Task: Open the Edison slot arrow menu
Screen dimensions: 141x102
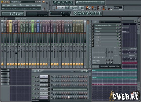Action: pyautogui.click(x=93, y=31)
